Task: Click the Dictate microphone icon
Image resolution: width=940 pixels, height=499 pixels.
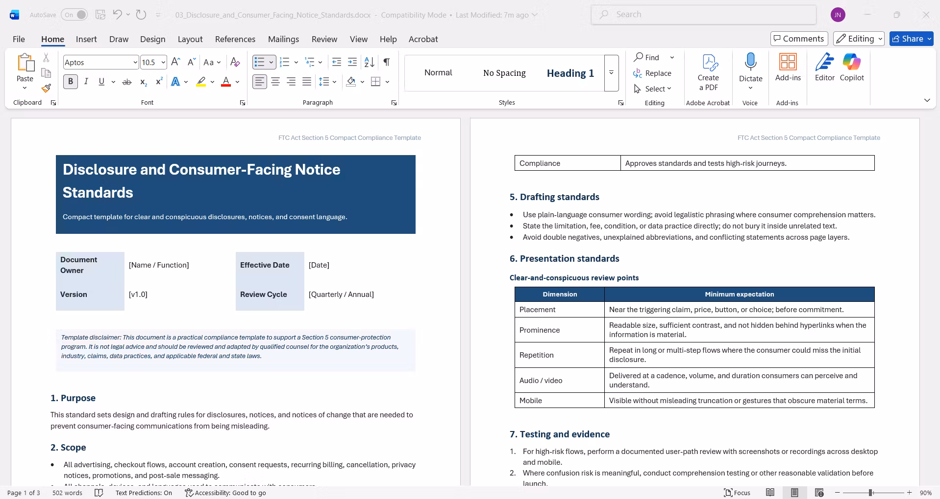Action: click(750, 62)
